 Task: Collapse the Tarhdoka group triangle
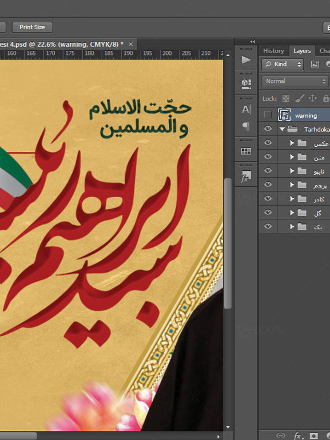pos(283,129)
